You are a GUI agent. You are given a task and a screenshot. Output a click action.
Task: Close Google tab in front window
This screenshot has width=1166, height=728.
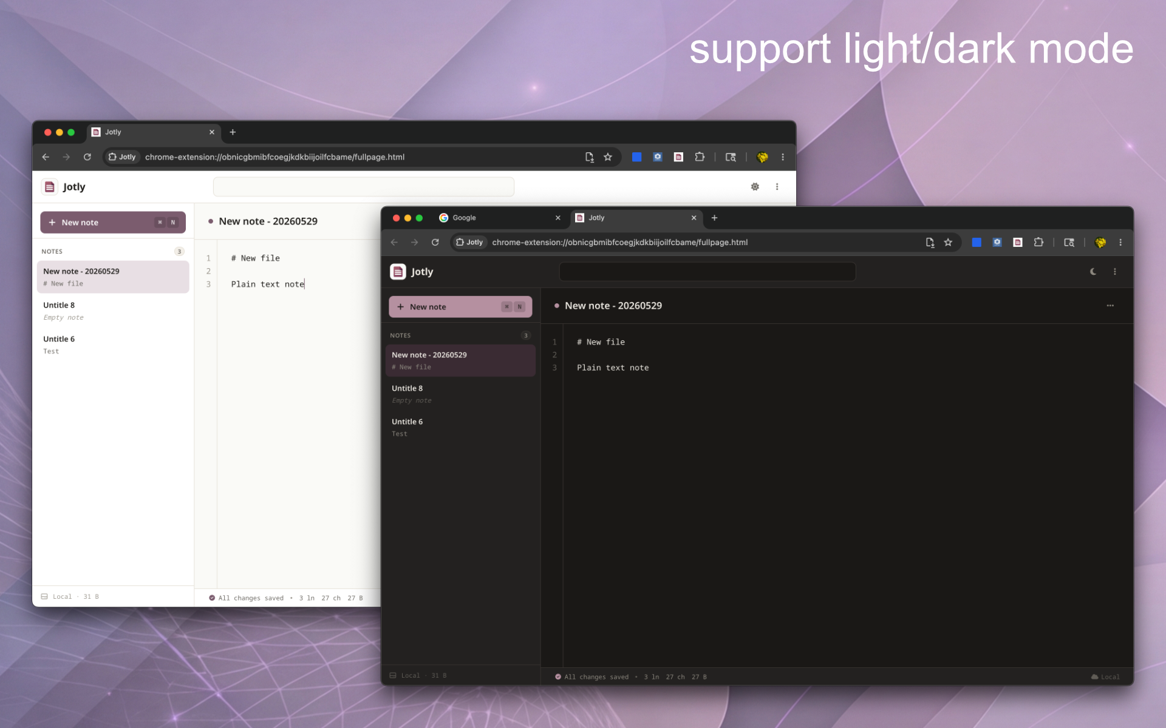[557, 218]
